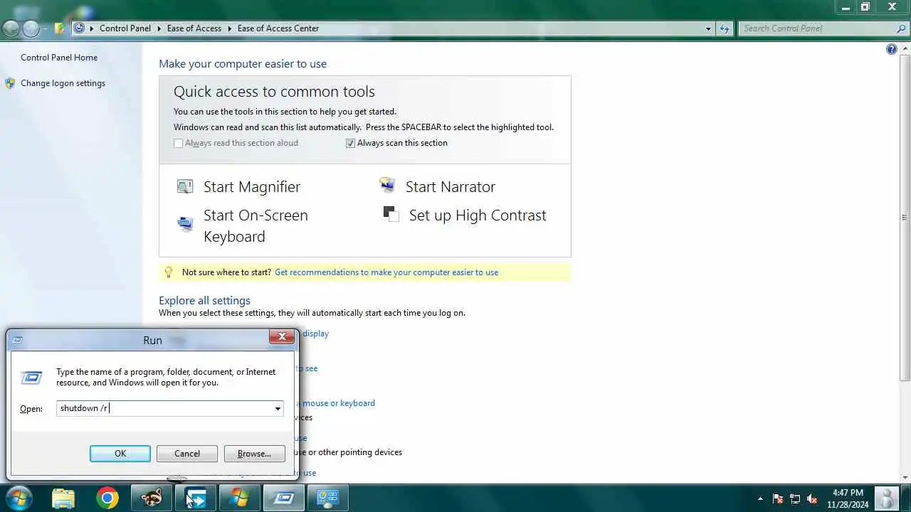
Task: Open File Explorer from the taskbar
Action: pos(63,498)
